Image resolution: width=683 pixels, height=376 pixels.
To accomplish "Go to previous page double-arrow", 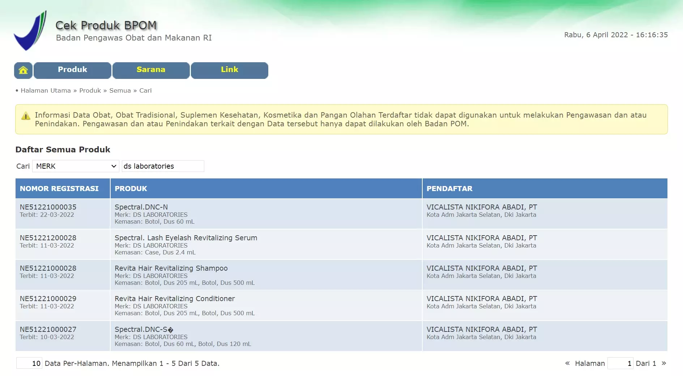I will [x=567, y=363].
